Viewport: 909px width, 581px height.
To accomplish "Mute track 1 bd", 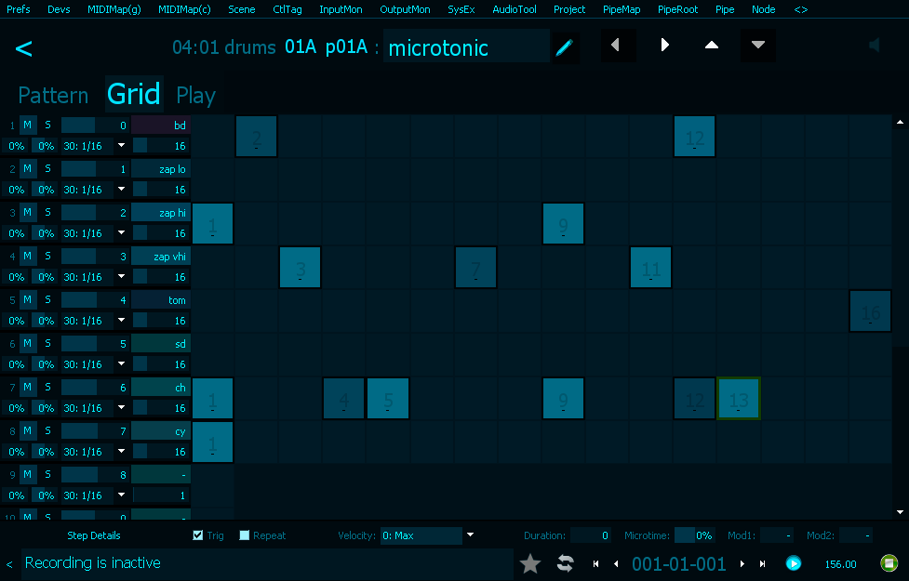I will coord(28,125).
